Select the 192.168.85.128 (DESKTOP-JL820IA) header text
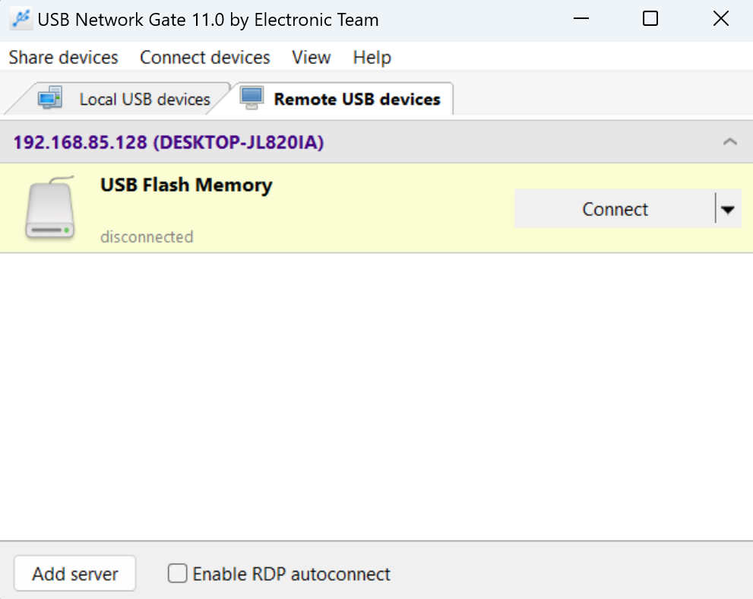This screenshot has width=753, height=599. click(169, 142)
